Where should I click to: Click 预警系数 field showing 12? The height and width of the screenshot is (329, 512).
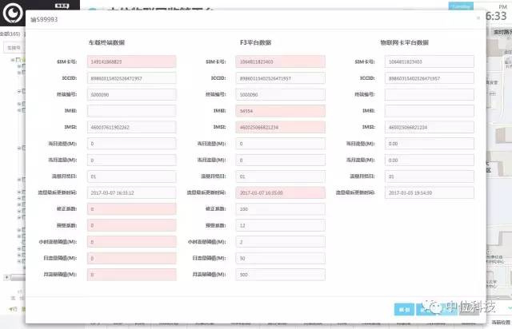point(281,225)
